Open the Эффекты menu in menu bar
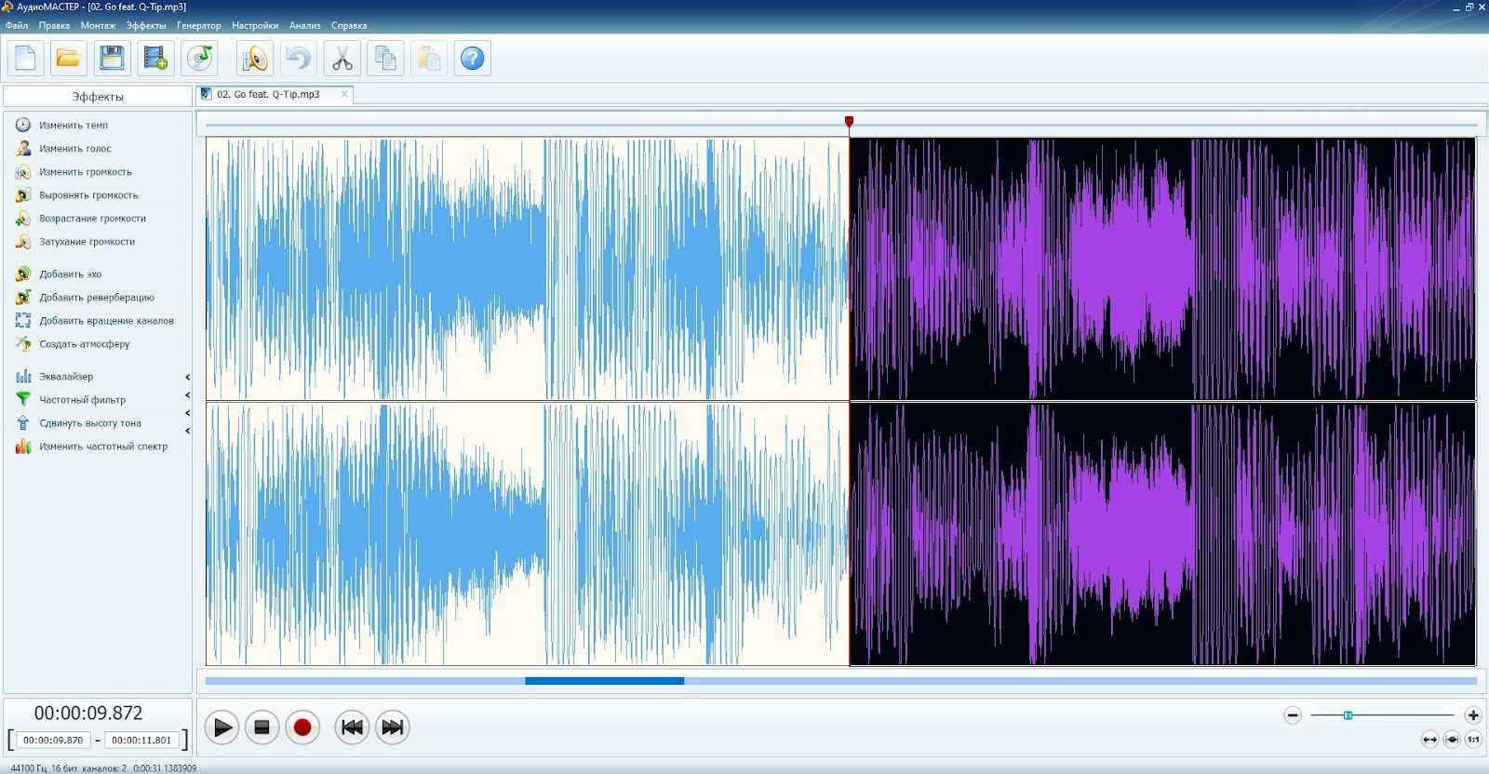Viewport: 1489px width, 774px height. pyautogui.click(x=145, y=25)
